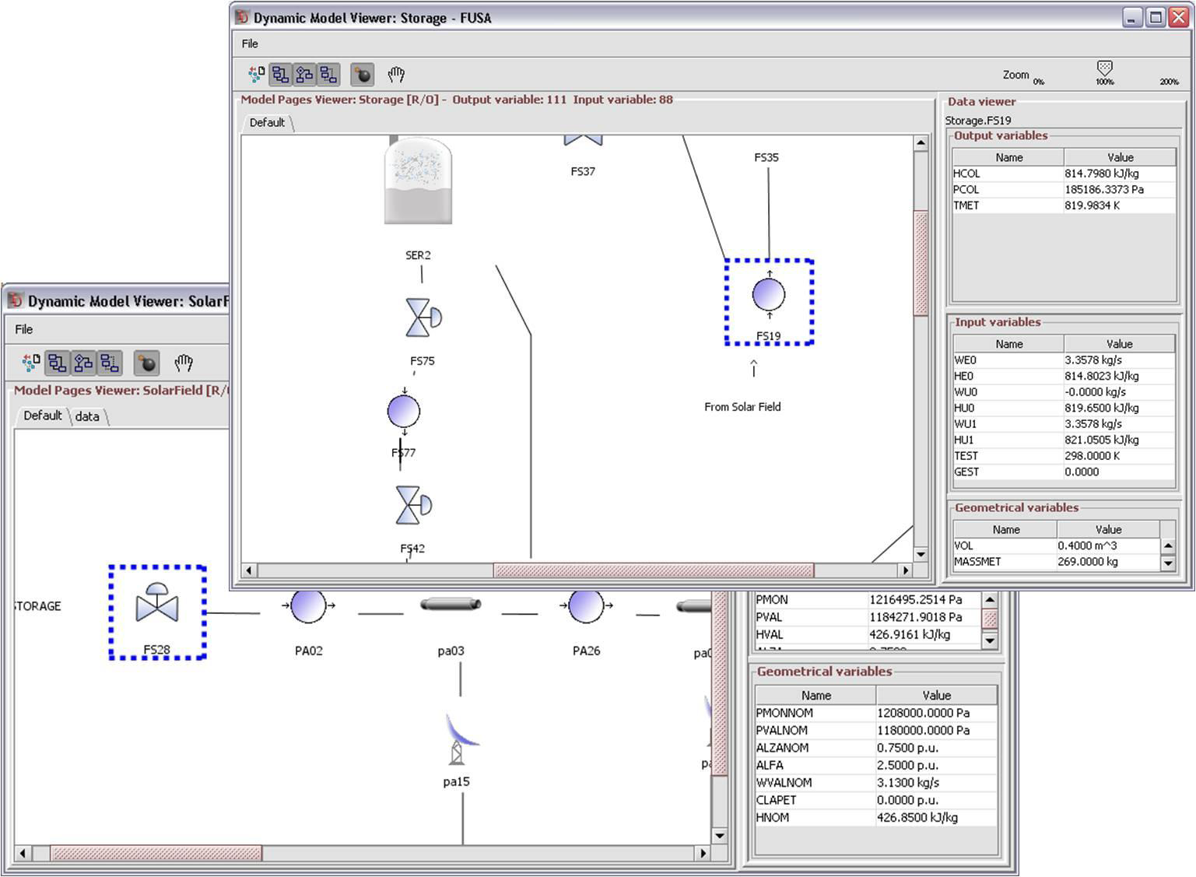Screen dimensions: 1196x877
Task: Click the first toolbar icon in Storage window
Action: [256, 75]
